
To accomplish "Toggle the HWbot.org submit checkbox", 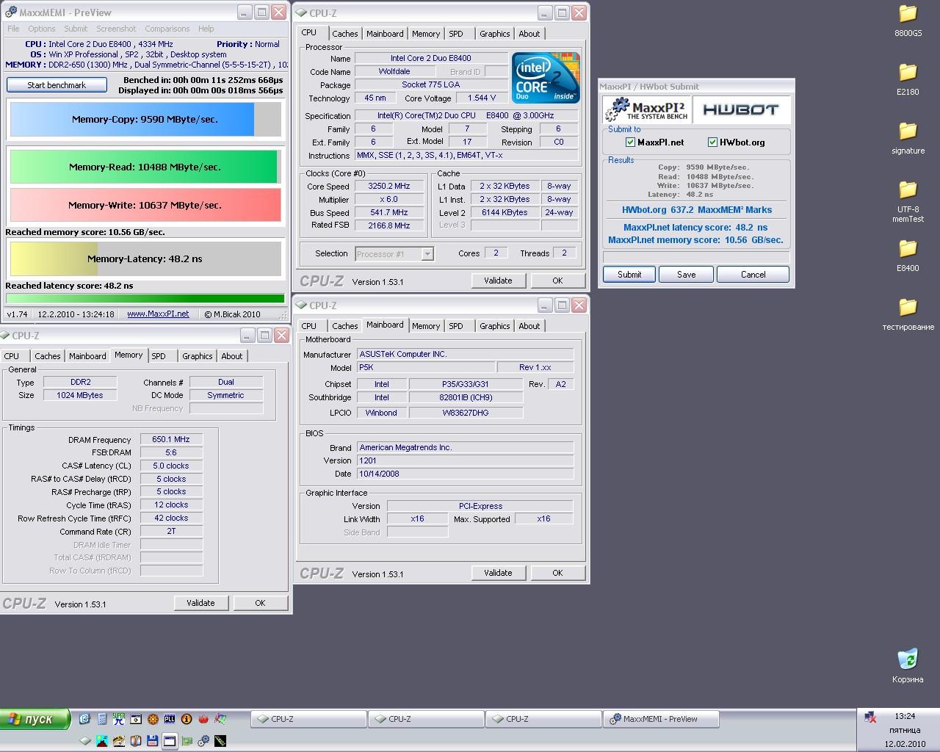I will coord(712,142).
